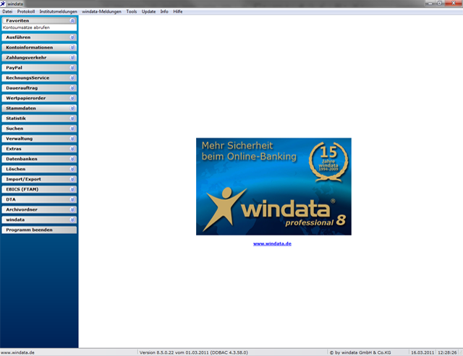The width and height of the screenshot is (463, 356).
Task: Click the Stammdaten header label
Action: [x=21, y=108]
